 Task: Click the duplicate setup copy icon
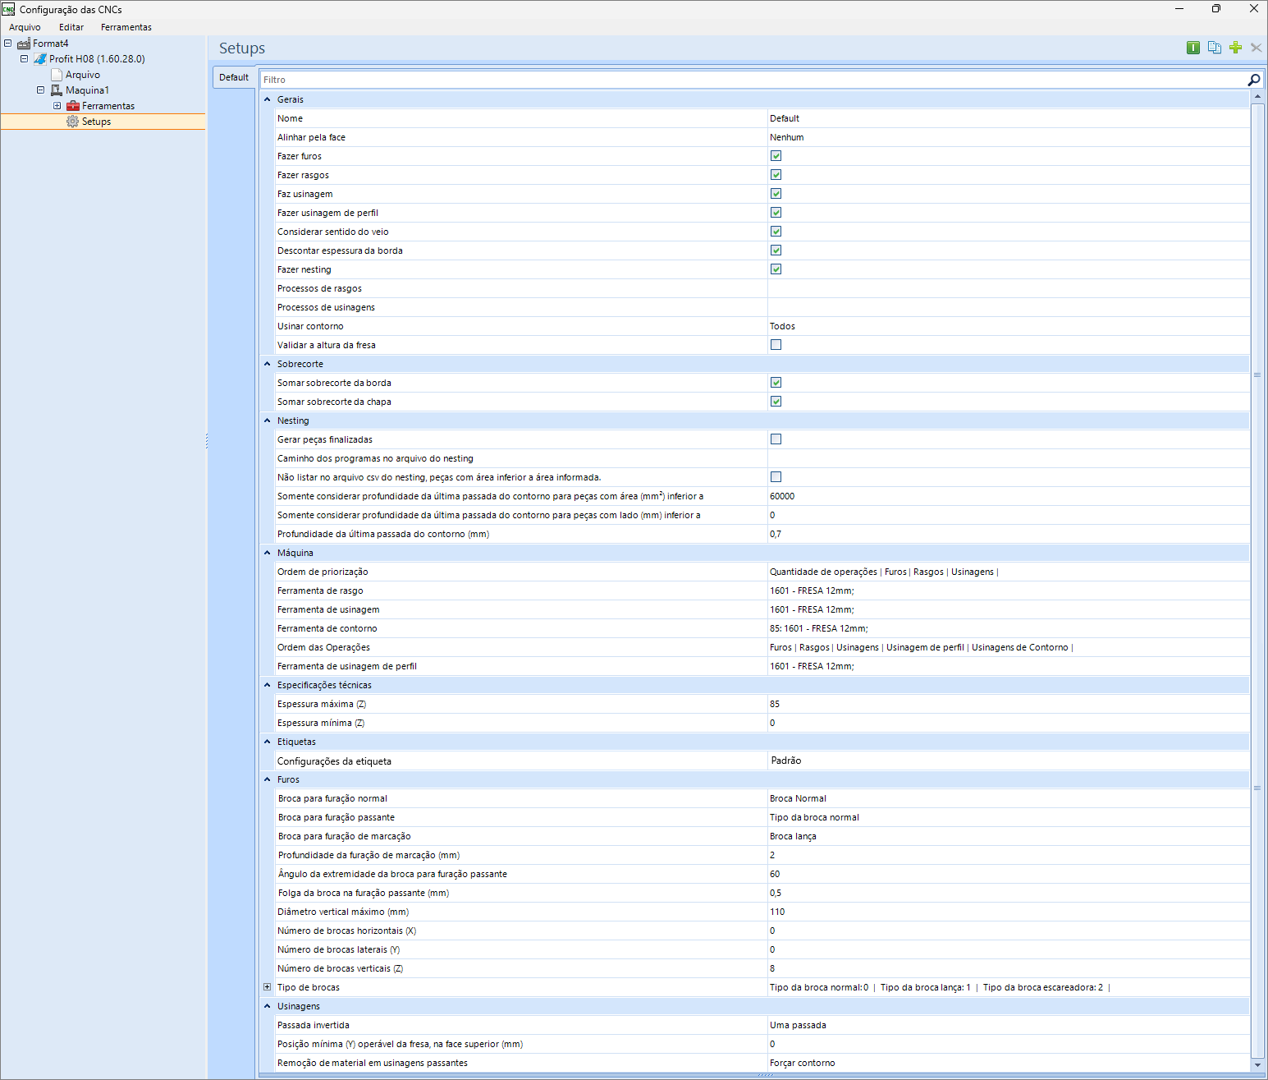pyautogui.click(x=1215, y=48)
